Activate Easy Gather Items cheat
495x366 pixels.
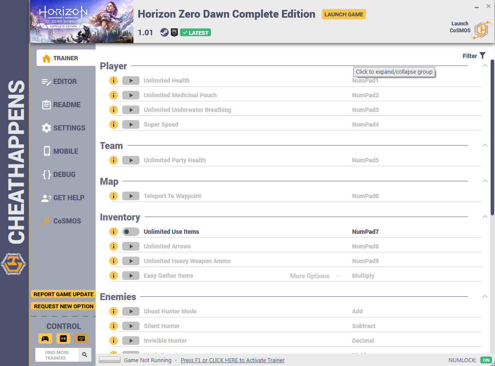(x=131, y=276)
